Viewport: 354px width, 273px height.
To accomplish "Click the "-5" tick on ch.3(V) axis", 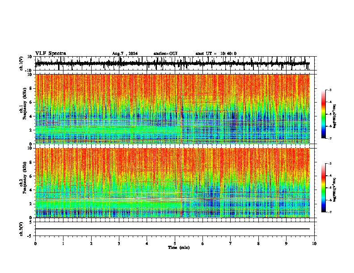I will pyautogui.click(x=30, y=236).
